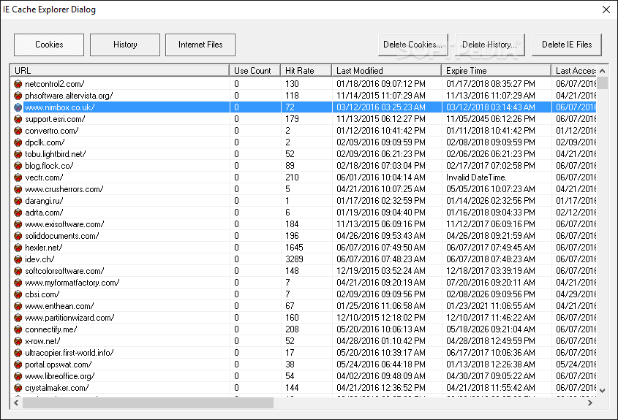Click the horizontal scrollbar left arrow

[16, 402]
